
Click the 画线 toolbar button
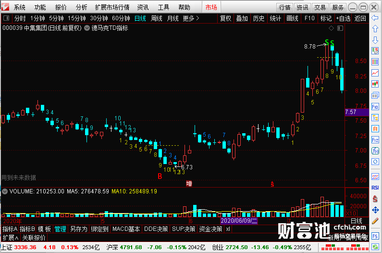click(292, 18)
